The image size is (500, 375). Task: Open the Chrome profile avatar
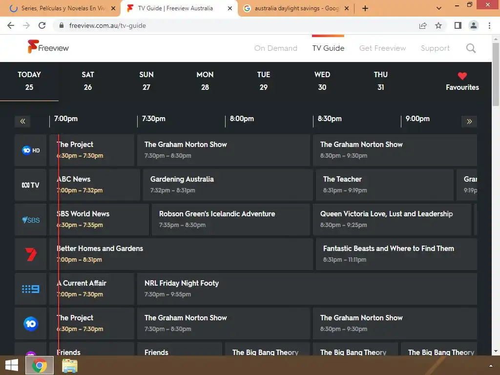pyautogui.click(x=474, y=25)
